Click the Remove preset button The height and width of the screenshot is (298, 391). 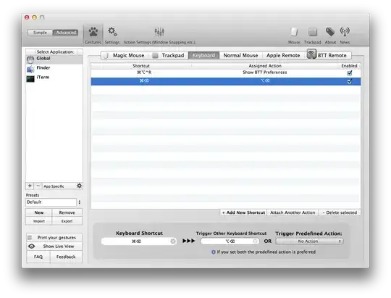[67, 212]
